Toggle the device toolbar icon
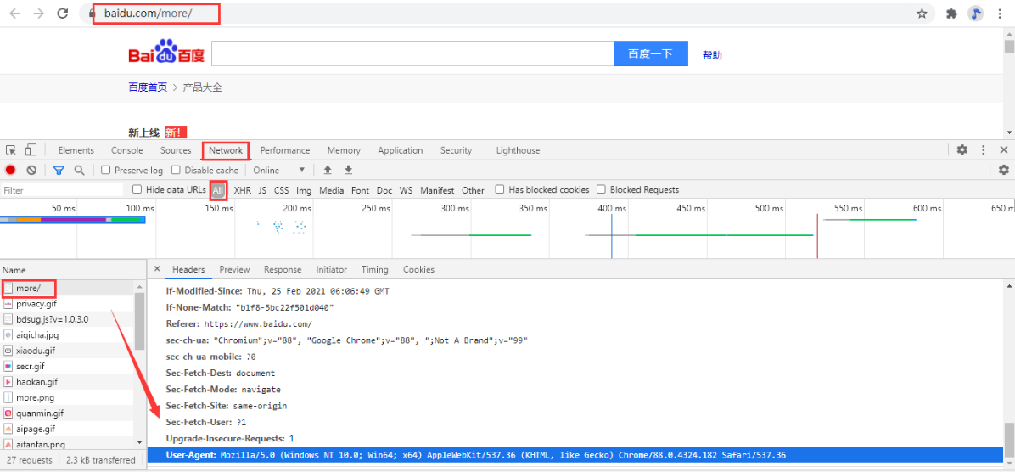 pos(31,150)
